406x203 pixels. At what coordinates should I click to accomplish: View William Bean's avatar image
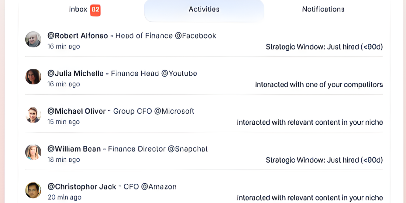(33, 152)
